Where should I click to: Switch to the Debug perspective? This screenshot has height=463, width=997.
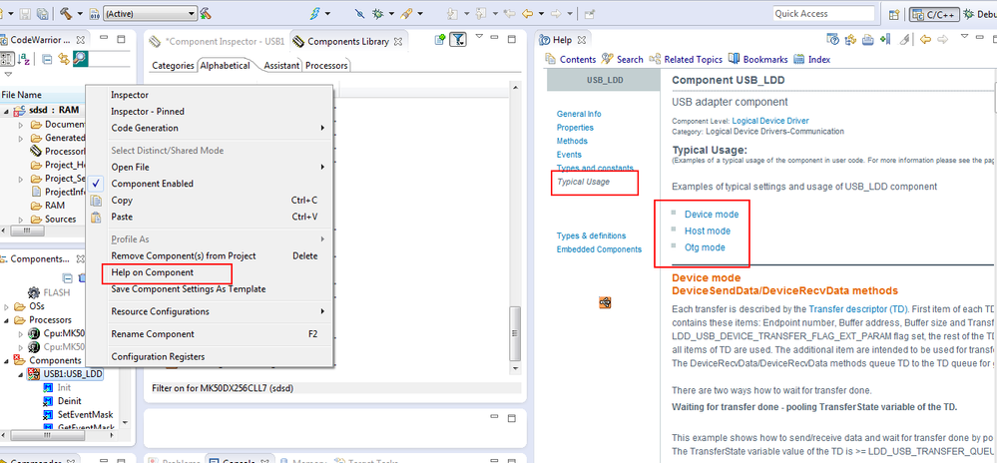pos(980,14)
